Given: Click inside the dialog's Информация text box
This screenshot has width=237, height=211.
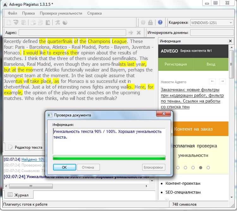Looking at the screenshot, I should click(x=109, y=141).
